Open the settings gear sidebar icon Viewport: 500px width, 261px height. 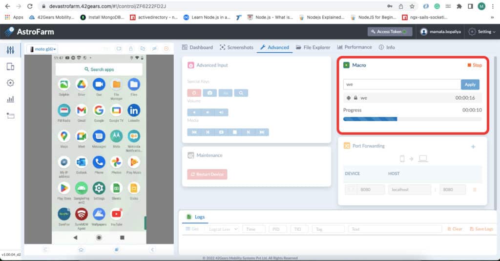(10, 83)
